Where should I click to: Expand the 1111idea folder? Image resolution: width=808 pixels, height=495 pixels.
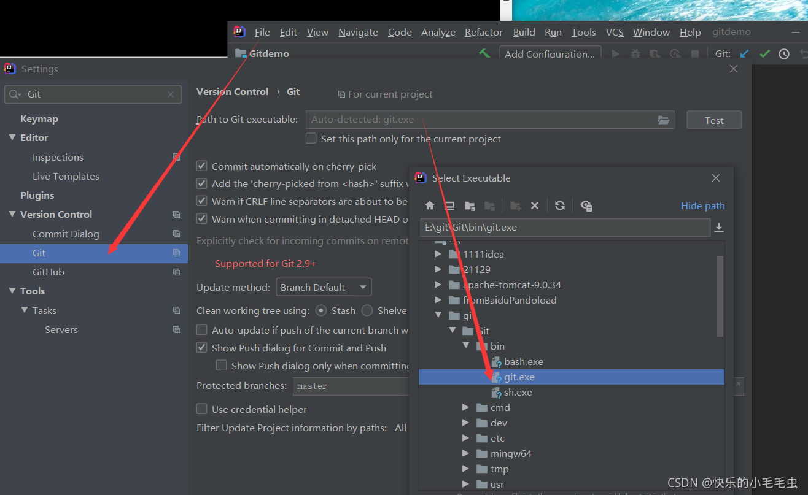(x=437, y=254)
